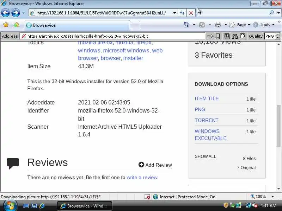Expand the Print options dropdown arrow
282x211 pixels.
pos(226,25)
